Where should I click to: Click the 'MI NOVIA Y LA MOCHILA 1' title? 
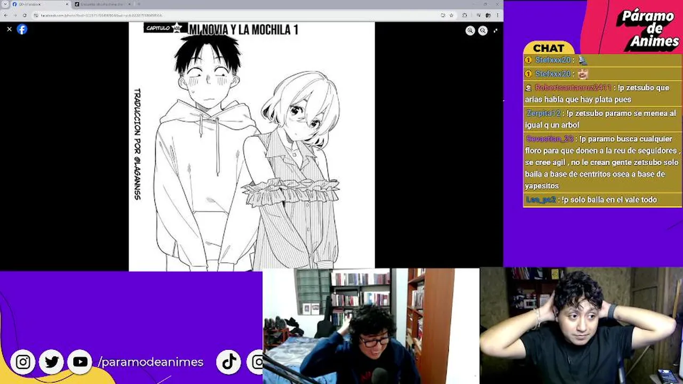(243, 29)
